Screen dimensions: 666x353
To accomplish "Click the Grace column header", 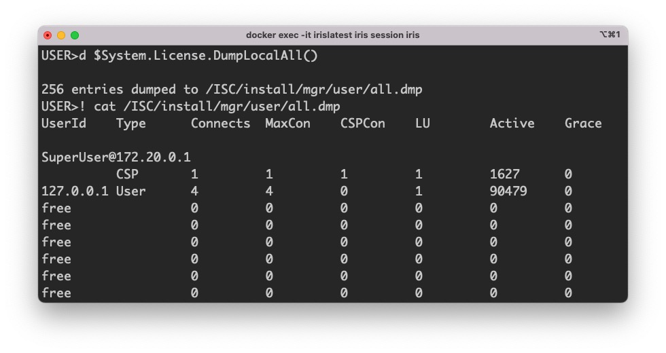I will point(583,124).
